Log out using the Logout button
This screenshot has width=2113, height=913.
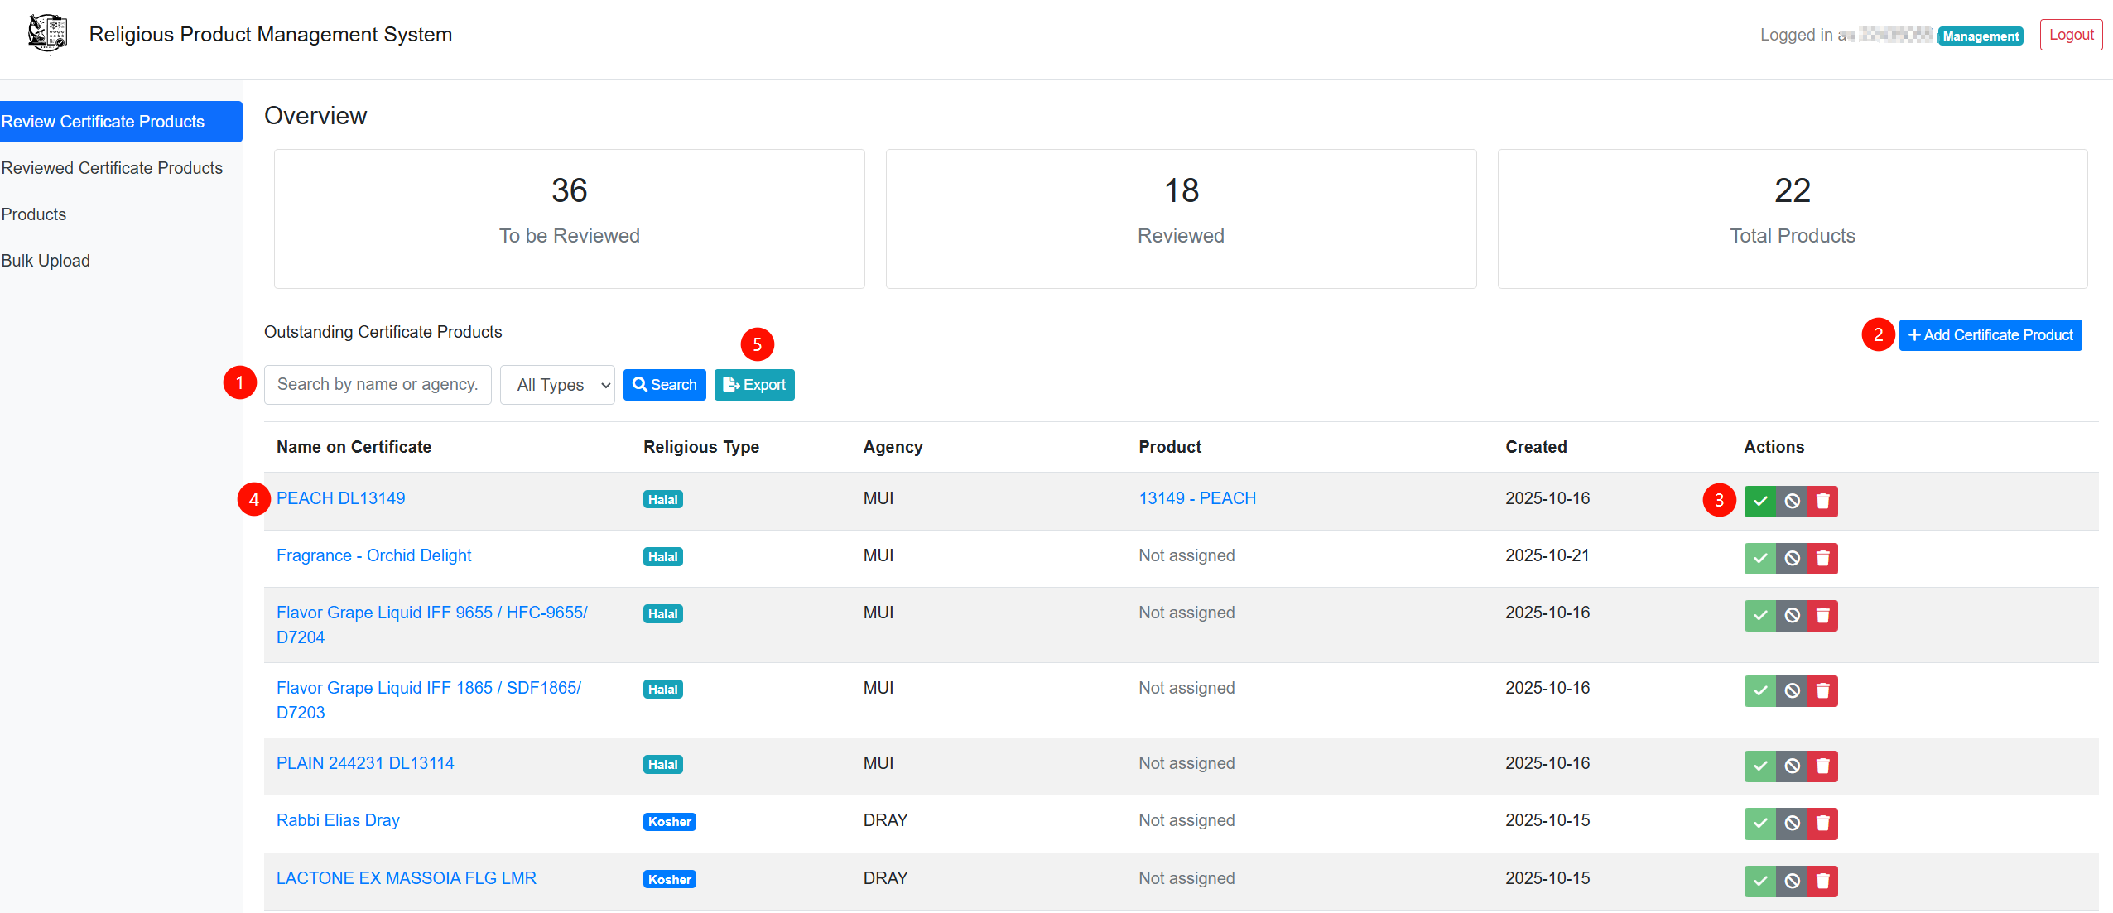point(2070,35)
